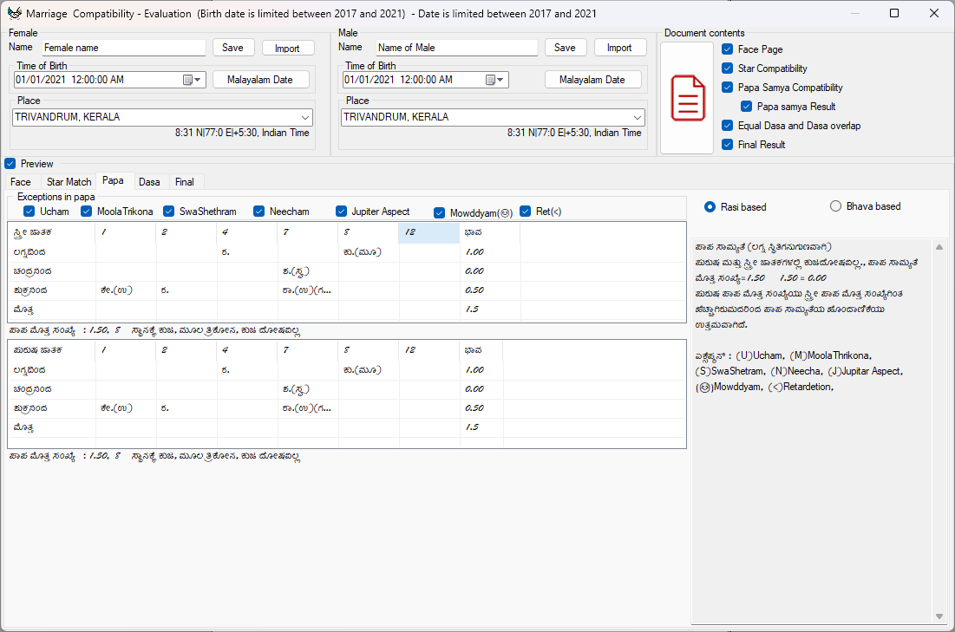This screenshot has height=632, width=955.
Task: Expand Male Place dropdown
Action: click(x=637, y=118)
